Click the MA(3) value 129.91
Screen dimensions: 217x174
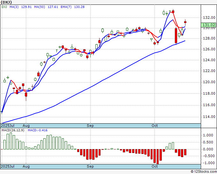[x=26, y=7]
